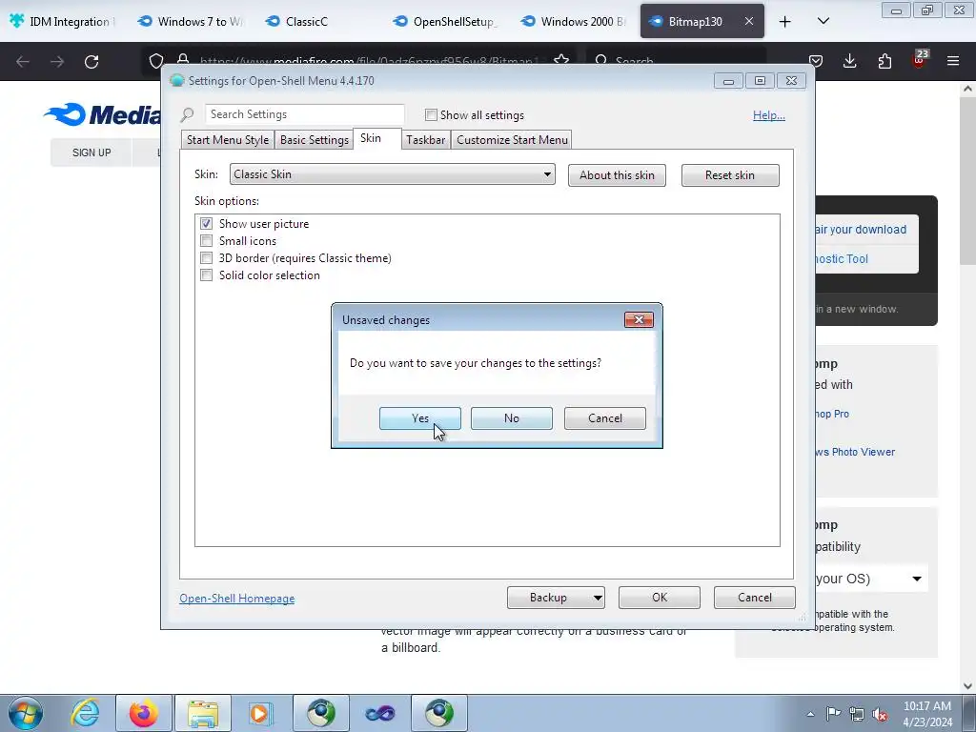Click Firefox taskbar icon
Screen dimensions: 976x732
144,713
